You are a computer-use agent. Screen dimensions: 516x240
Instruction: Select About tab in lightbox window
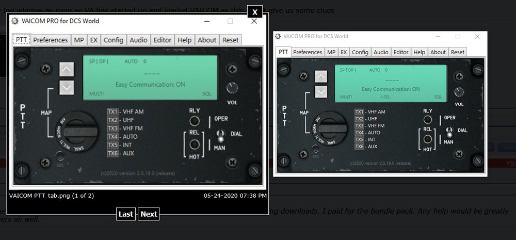(207, 40)
